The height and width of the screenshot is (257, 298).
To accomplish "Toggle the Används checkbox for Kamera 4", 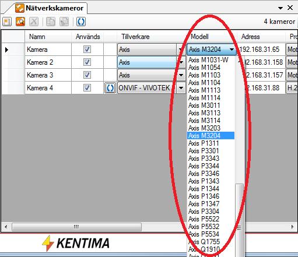I will (87, 88).
